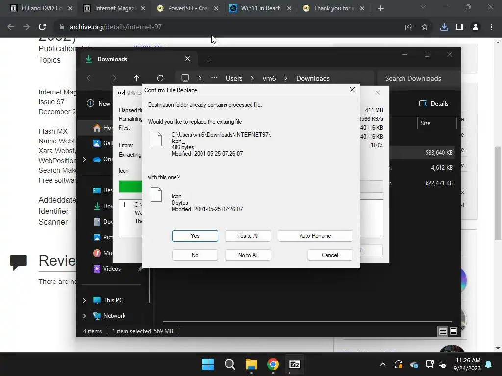Reload the Chrome page
Screen dimensions: 502x376
(x=42, y=27)
